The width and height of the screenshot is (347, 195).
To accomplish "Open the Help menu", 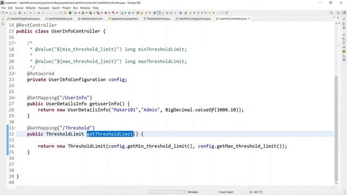I will click(x=95, y=8).
